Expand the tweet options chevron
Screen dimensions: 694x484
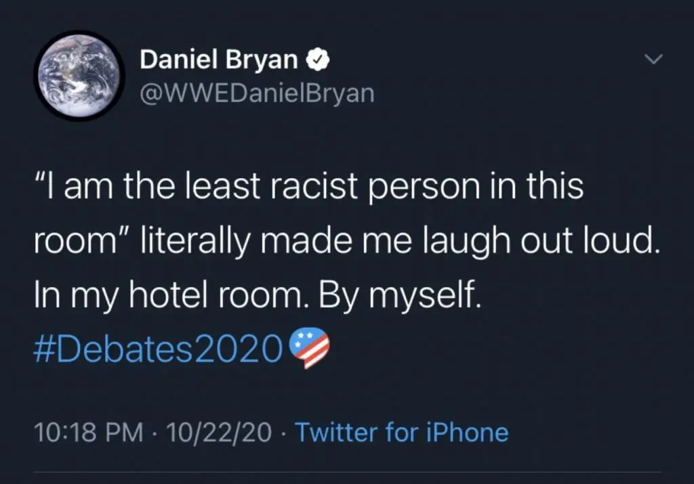pos(652,60)
